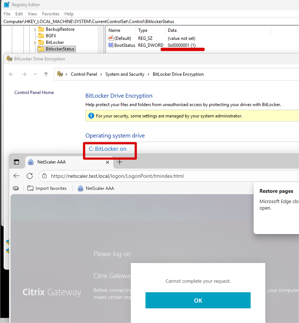299x323 pixels.
Task: Click the favorites bar leftmost icon
Action: (x=16, y=188)
